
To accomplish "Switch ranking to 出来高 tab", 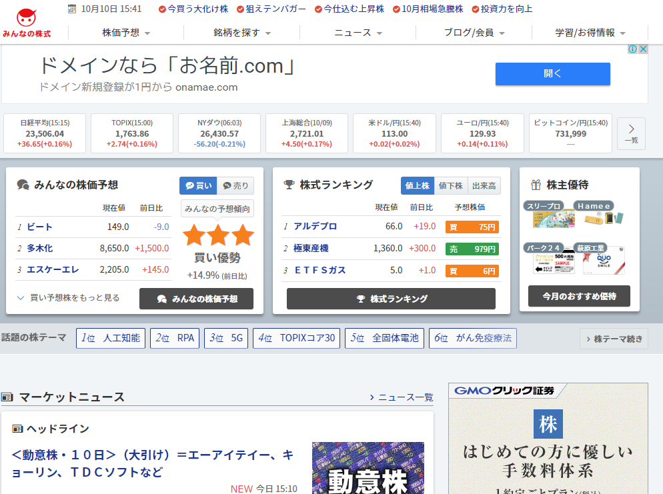I will point(484,186).
